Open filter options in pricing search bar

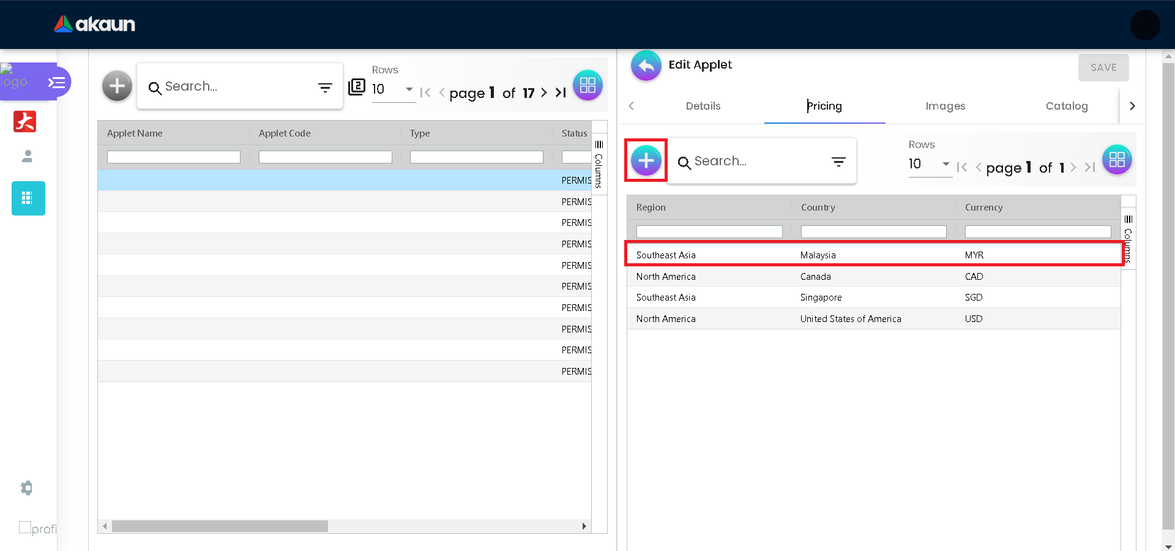[838, 162]
